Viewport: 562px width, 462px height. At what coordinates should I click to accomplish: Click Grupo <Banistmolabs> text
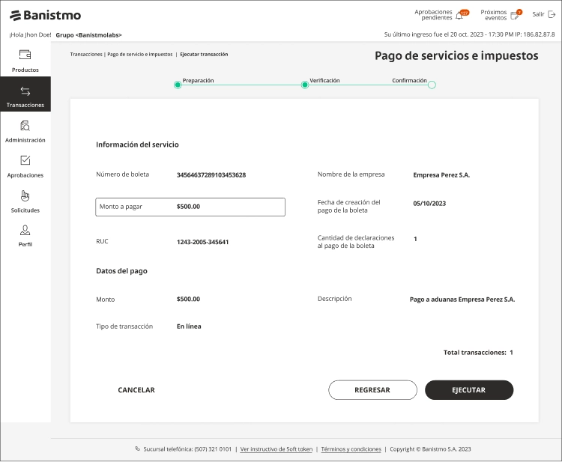[x=89, y=35]
